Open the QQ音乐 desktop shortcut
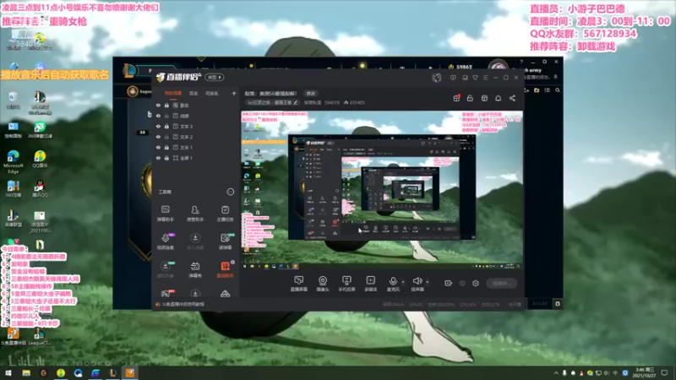 click(x=40, y=160)
